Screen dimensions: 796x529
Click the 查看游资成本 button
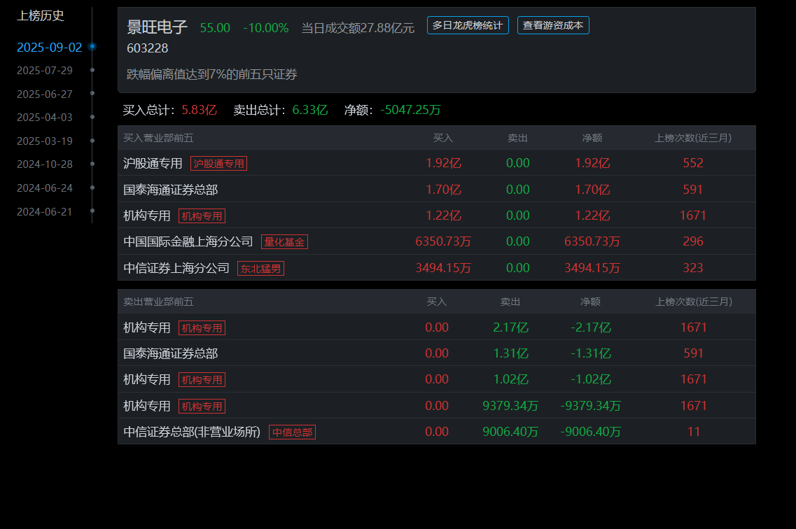[x=553, y=25]
